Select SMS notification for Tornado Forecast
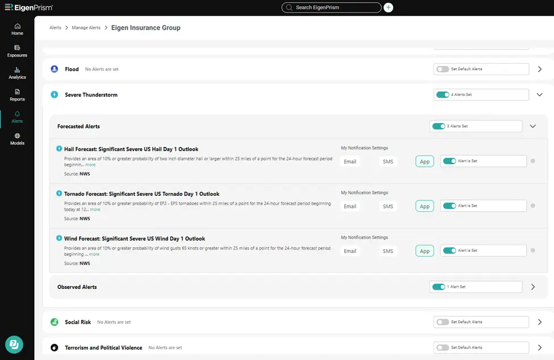Viewport: 554px width, 360px height. (388, 207)
